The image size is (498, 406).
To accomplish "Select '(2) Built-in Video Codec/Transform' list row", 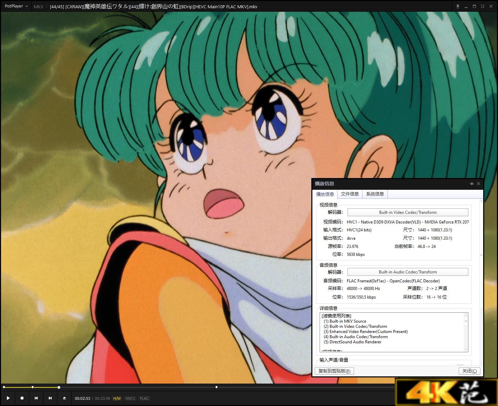I will (x=355, y=326).
